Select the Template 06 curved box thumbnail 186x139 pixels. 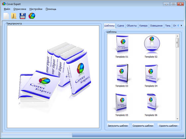151,102
